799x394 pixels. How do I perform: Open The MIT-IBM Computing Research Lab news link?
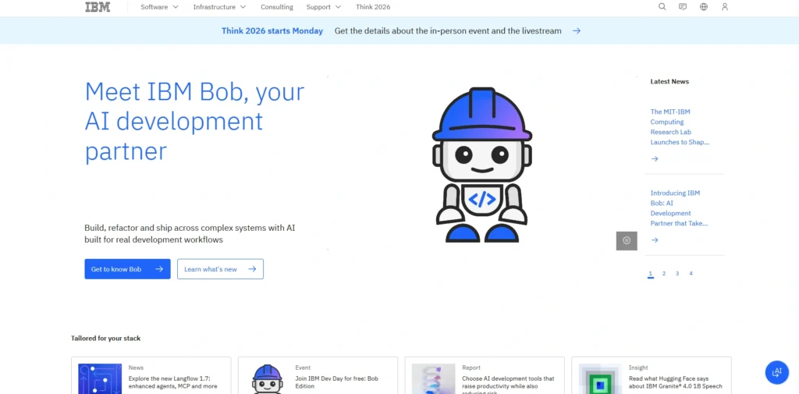680,127
